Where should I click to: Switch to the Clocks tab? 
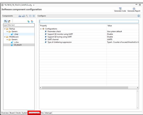[18, 113]
